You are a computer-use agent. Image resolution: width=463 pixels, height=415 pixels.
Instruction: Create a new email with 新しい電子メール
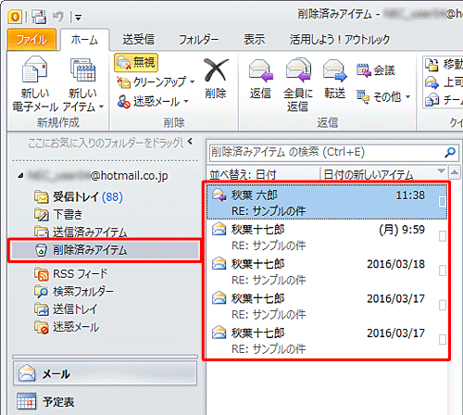tap(35, 84)
